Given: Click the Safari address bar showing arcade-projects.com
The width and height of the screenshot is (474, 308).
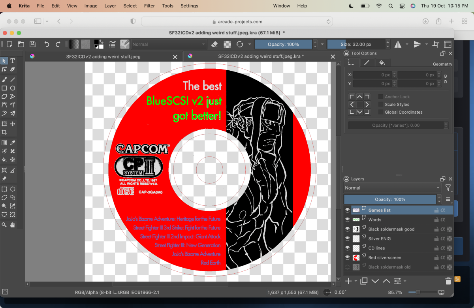Looking at the screenshot, I should 237,22.
